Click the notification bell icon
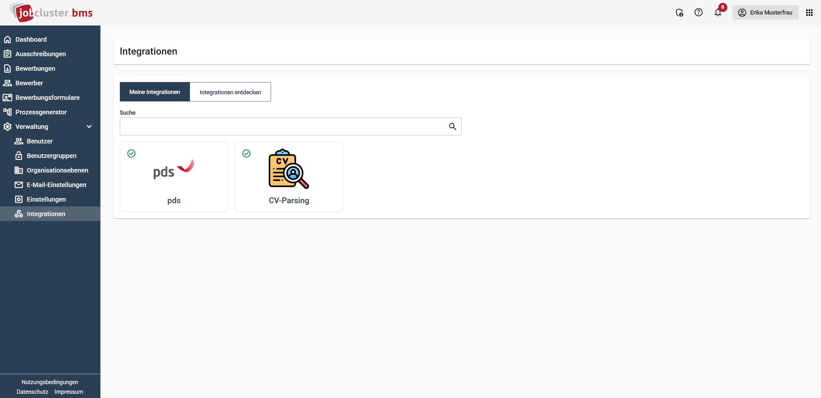The height and width of the screenshot is (398, 821). 717,13
